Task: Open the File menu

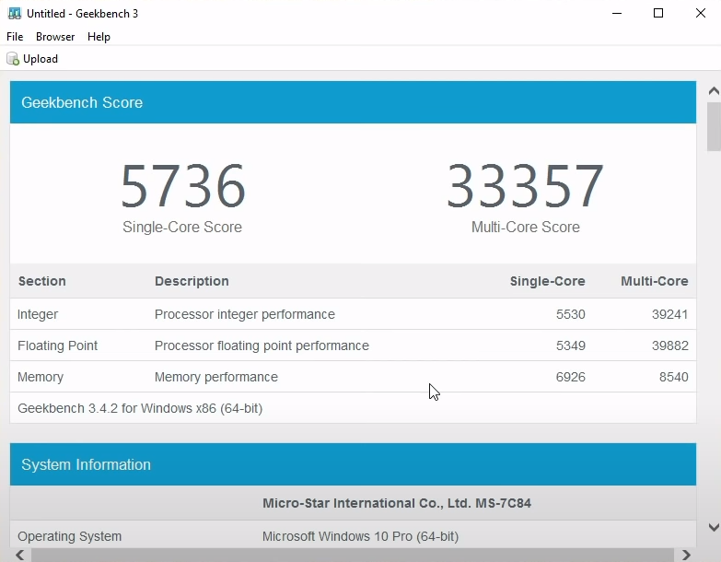Action: 15,37
